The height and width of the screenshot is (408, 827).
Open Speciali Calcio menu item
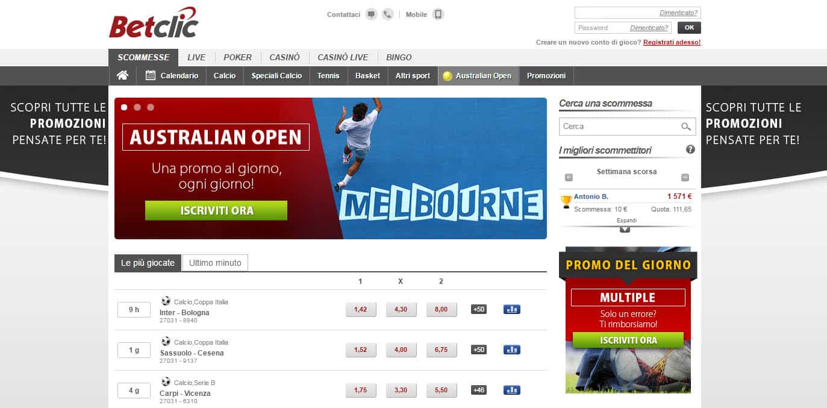pos(276,76)
